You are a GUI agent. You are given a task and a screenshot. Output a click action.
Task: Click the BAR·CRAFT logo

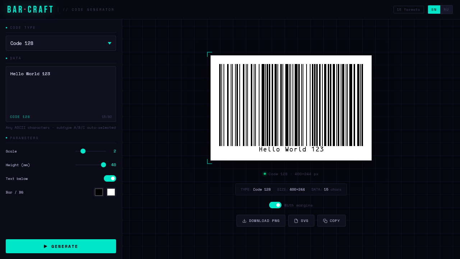tap(31, 10)
